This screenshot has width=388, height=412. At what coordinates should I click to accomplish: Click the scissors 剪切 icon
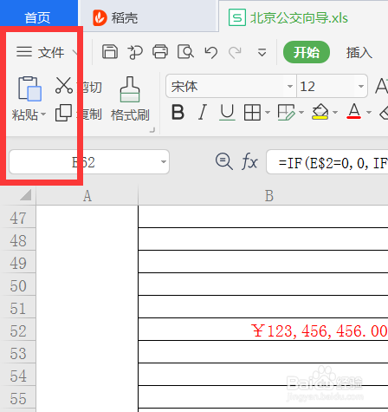tap(64, 86)
